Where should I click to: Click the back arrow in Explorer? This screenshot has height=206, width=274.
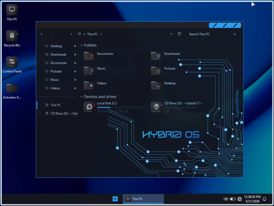coord(41,34)
